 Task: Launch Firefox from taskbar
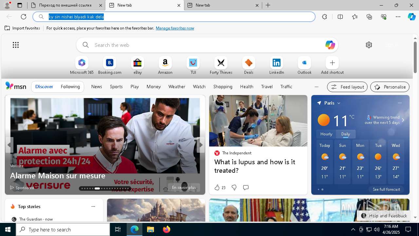tap(166, 229)
